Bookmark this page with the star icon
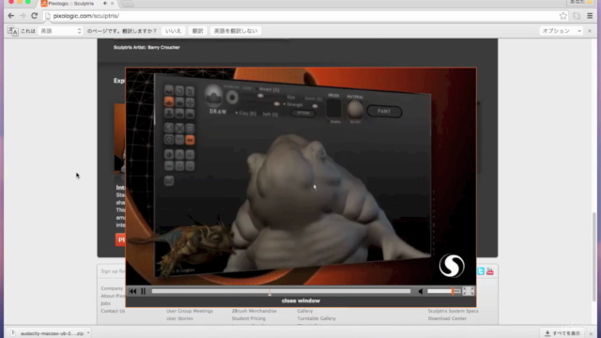601x338 pixels. click(x=563, y=16)
